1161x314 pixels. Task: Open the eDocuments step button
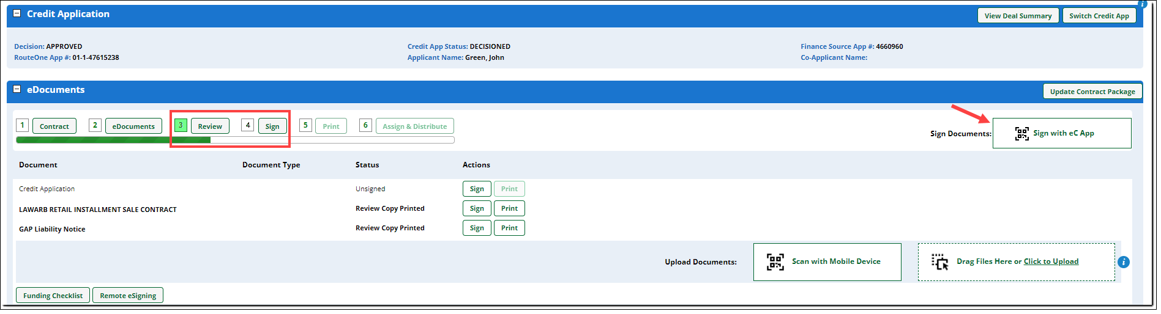coord(133,126)
